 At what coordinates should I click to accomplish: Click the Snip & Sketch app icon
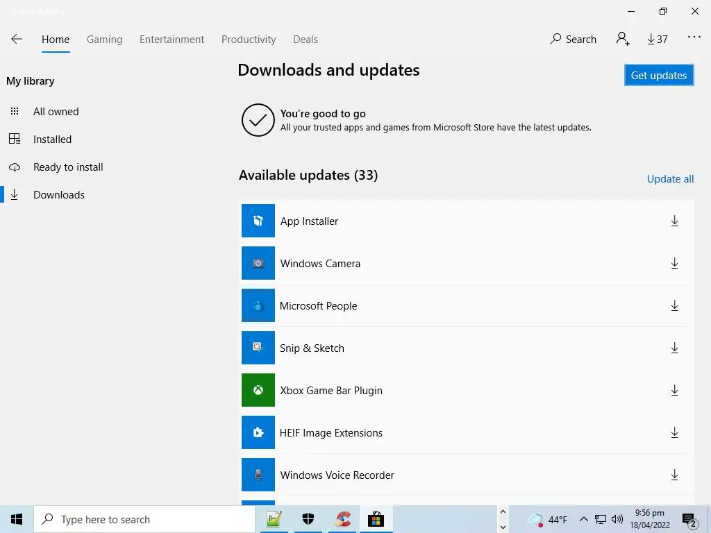[258, 348]
